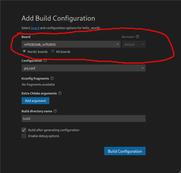The width and height of the screenshot is (181, 173).
Task: Follow the board hyperlink
Action: pos(35,28)
